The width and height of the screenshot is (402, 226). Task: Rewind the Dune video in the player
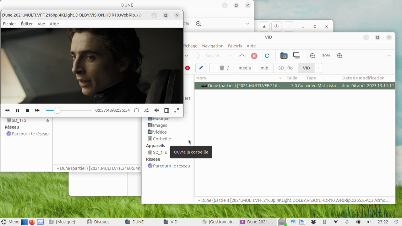pyautogui.click(x=7, y=110)
